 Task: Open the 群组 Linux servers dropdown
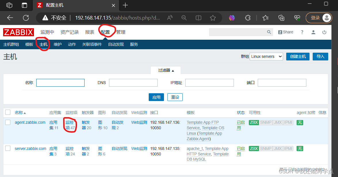[266, 56]
